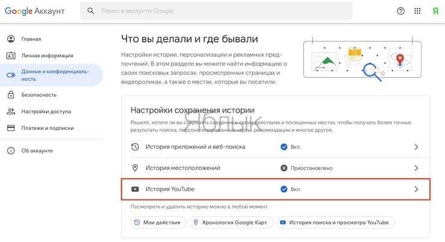Click the paused icon next to Приостановлено
445x242 pixels.
click(284, 168)
